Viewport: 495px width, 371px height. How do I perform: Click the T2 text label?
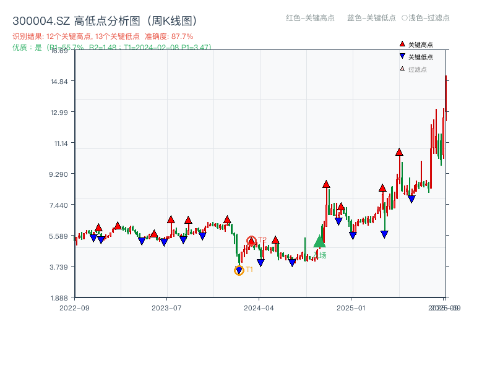pyautogui.click(x=262, y=240)
